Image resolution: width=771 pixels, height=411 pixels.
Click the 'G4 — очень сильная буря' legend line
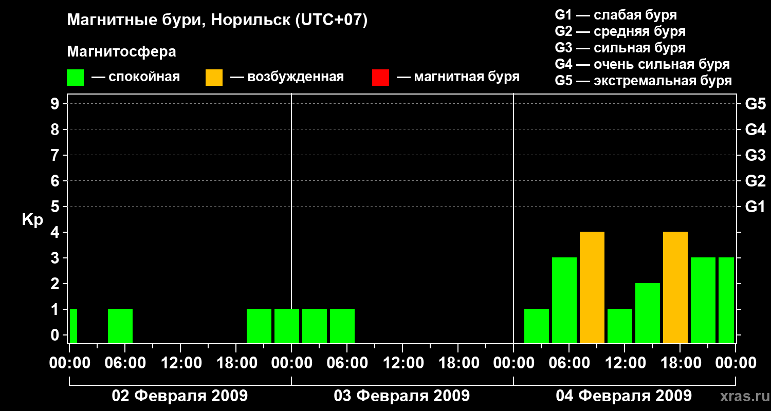642,64
